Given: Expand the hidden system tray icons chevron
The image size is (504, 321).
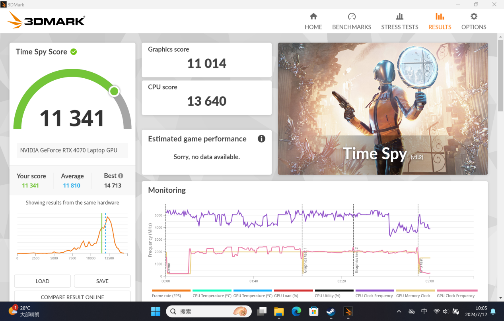Looking at the screenshot, I should click(399, 311).
